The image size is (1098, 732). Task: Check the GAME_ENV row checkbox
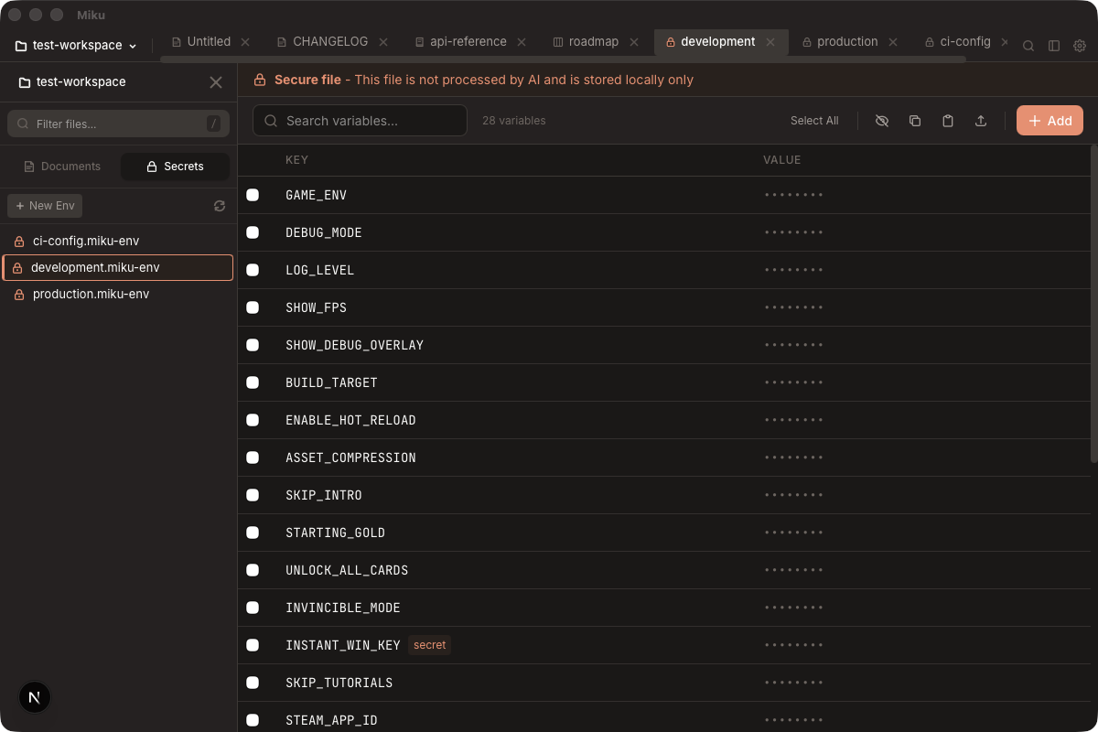253,195
